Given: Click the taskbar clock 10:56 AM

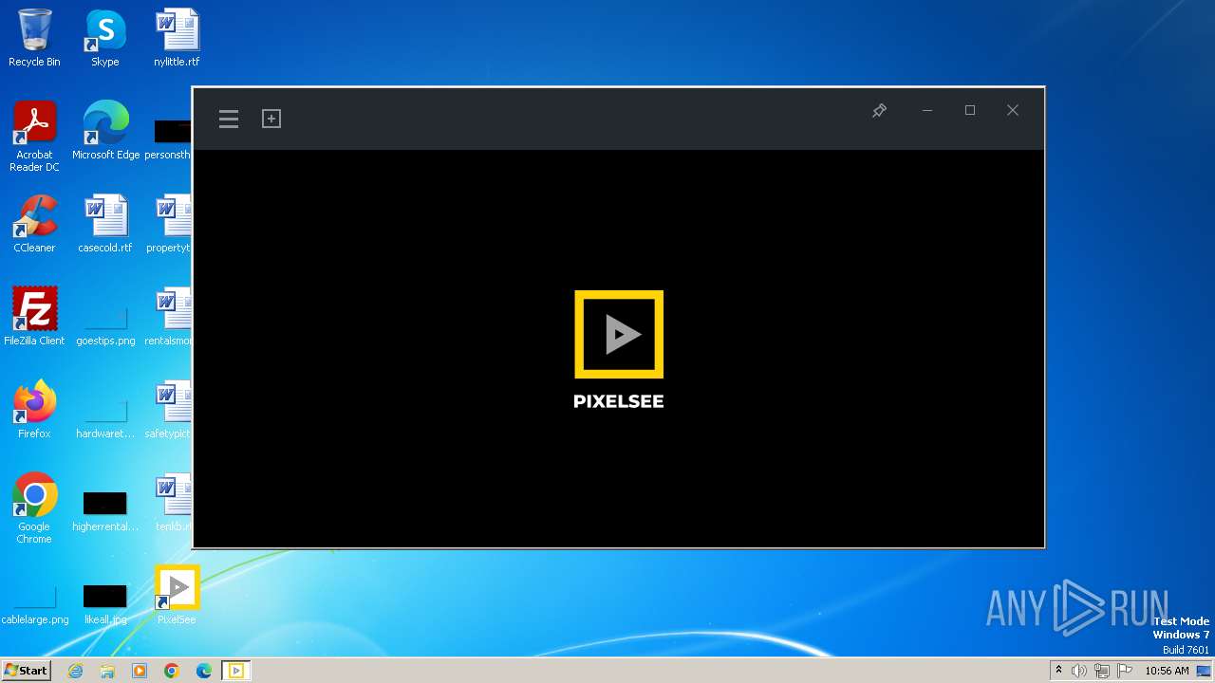Looking at the screenshot, I should coord(1167,671).
